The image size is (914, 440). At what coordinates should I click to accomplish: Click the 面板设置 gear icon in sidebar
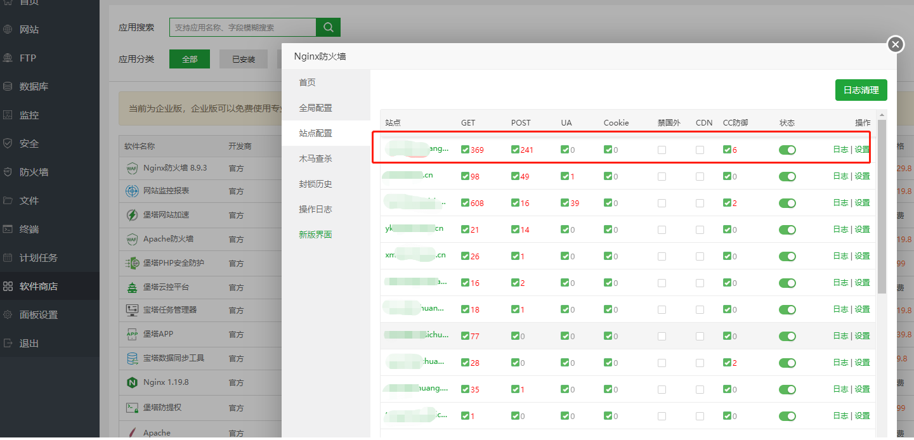coord(8,314)
